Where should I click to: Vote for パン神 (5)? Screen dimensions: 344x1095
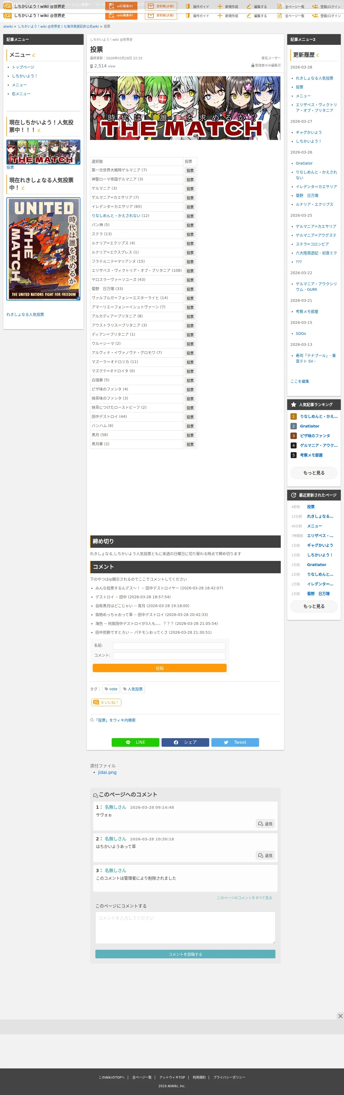190,225
